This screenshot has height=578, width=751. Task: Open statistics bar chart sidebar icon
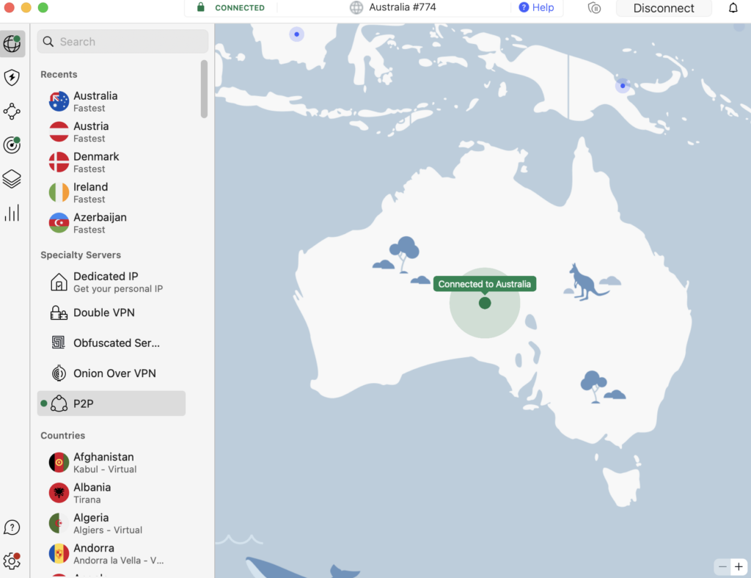(x=12, y=213)
